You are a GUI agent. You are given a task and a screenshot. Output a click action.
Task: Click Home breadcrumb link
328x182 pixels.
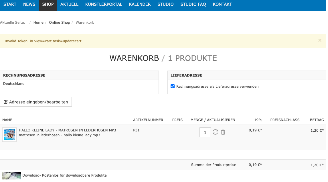38,23
